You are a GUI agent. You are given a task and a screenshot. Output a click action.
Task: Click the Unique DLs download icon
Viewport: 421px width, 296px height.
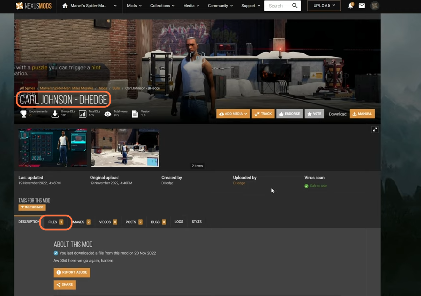[x=55, y=114]
